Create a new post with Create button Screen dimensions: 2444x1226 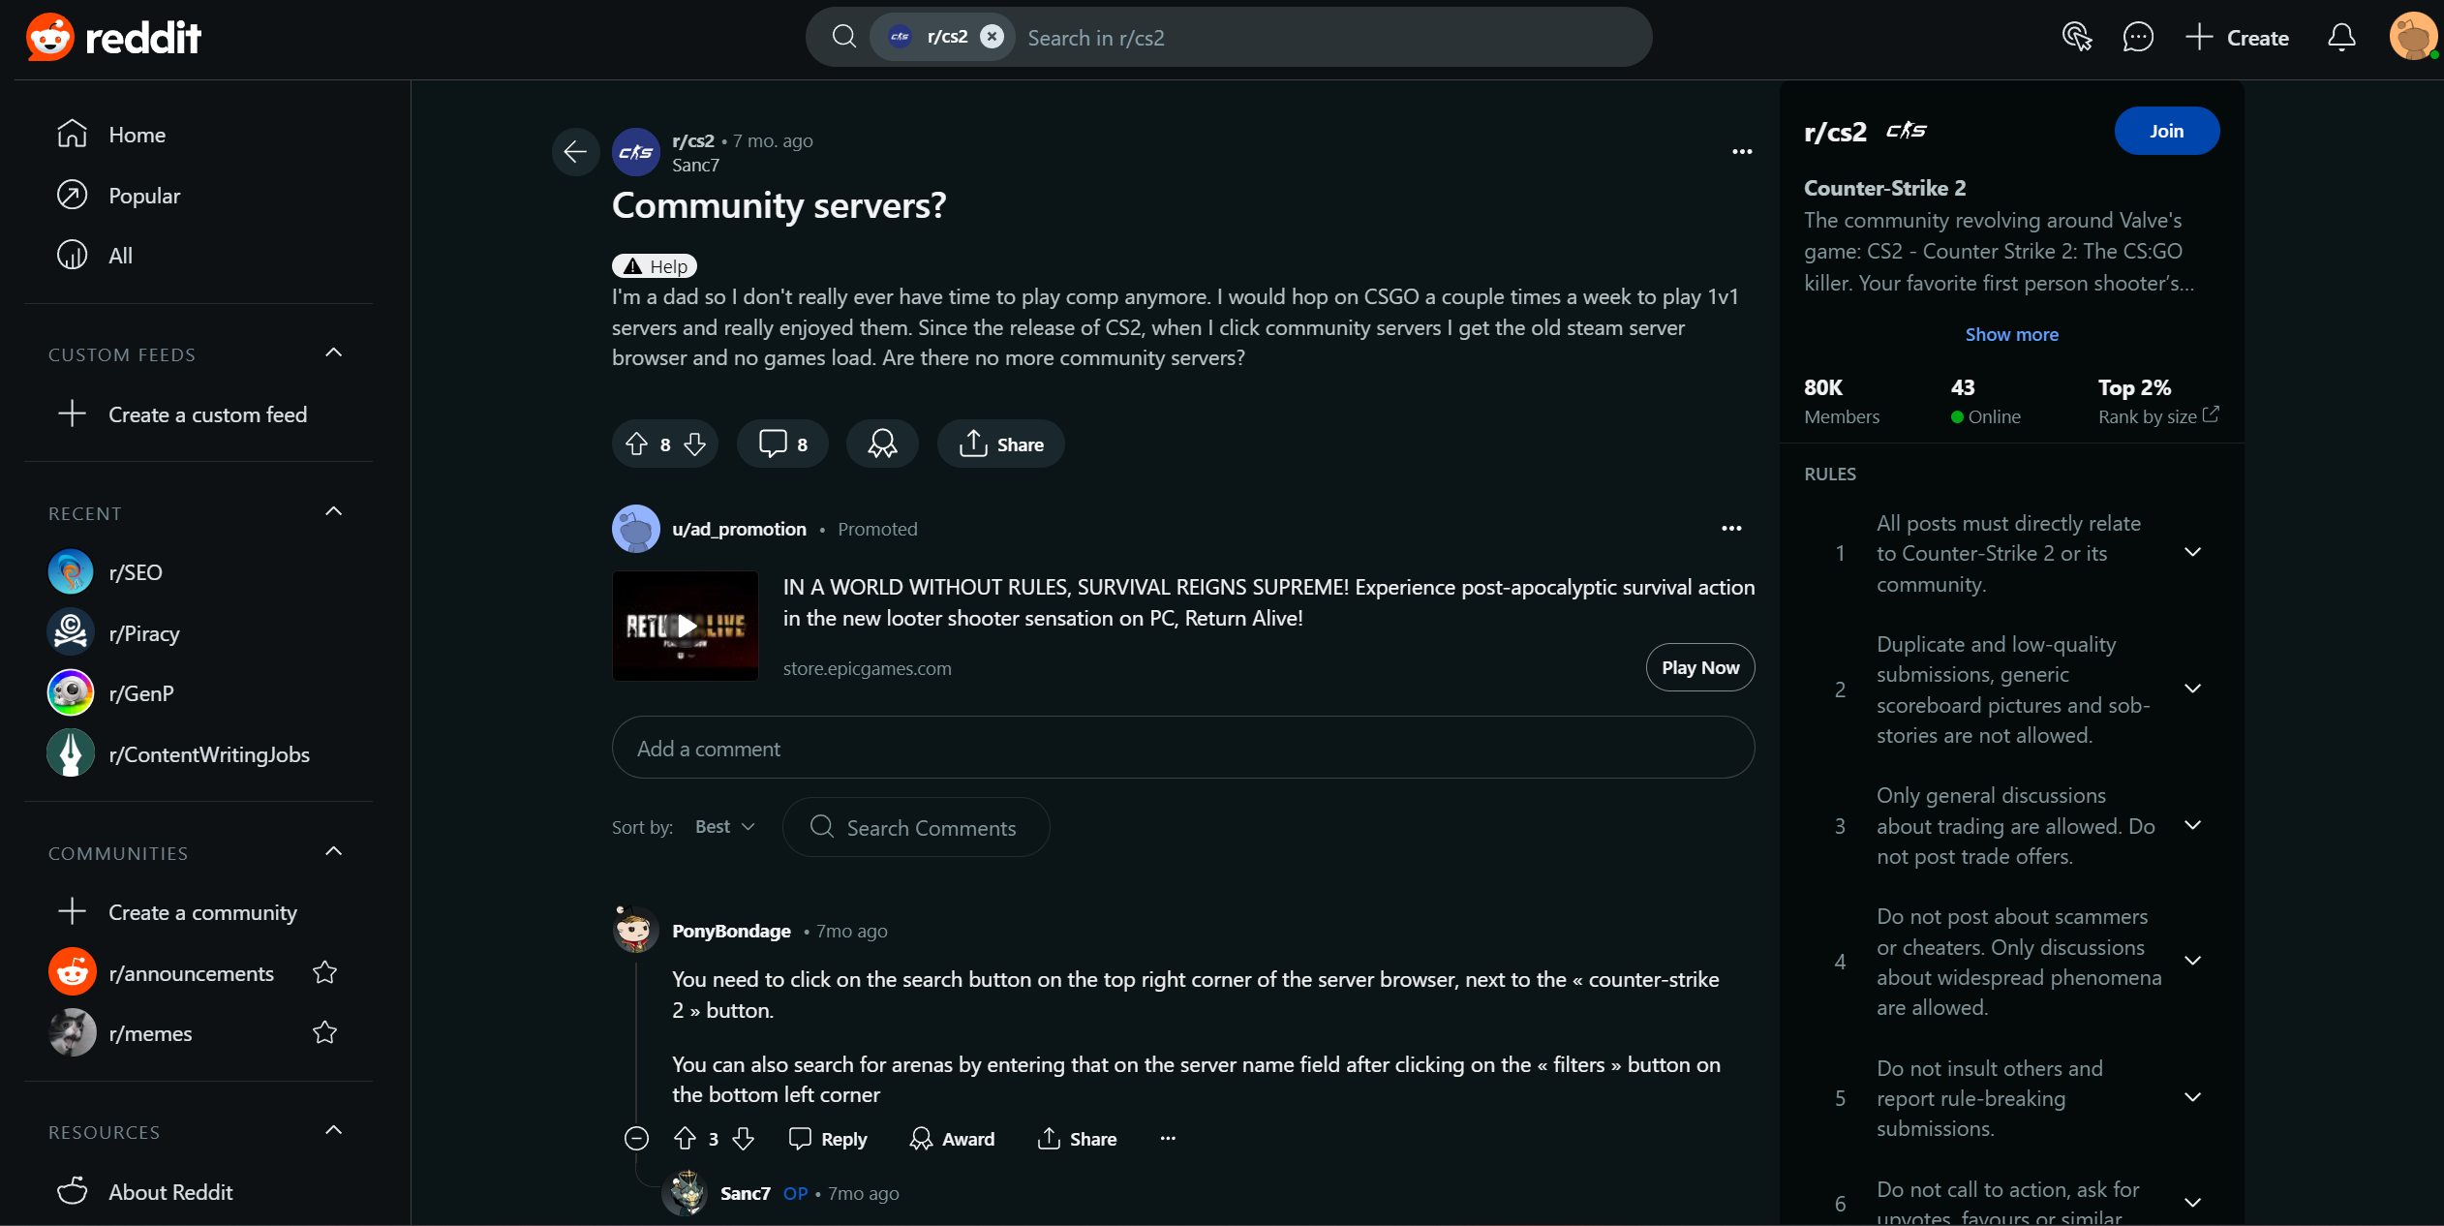coord(2237,38)
